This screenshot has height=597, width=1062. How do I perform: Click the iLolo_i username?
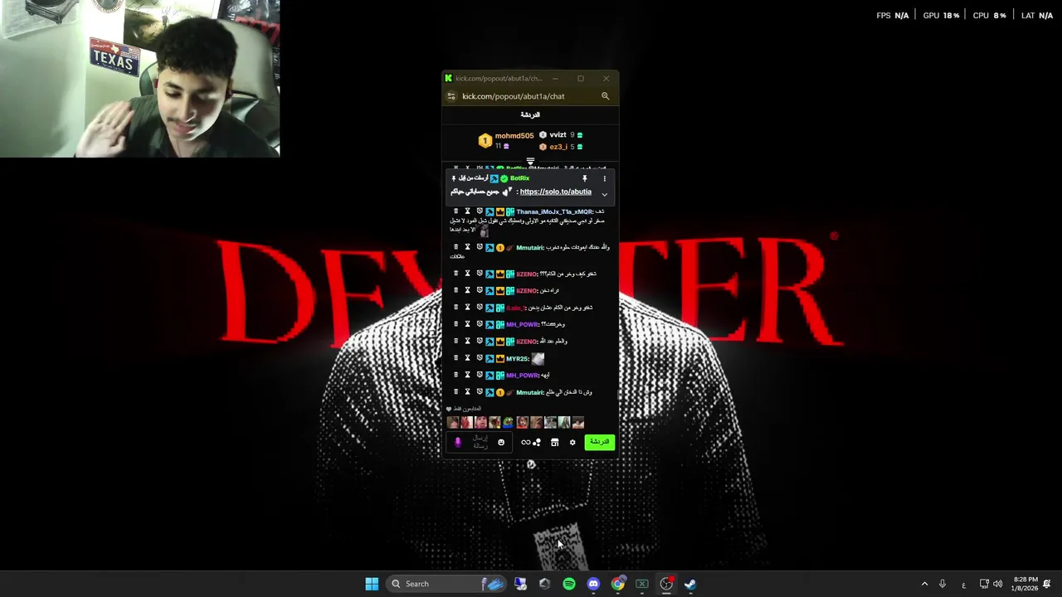point(515,308)
